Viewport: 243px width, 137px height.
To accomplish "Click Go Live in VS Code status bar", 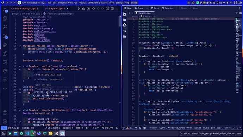I will [x=107, y=128].
